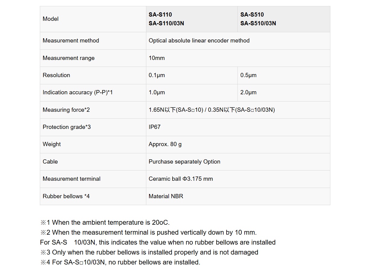Click footnote 4 about no rubber bellows
The image size is (375, 272).
click(120, 262)
